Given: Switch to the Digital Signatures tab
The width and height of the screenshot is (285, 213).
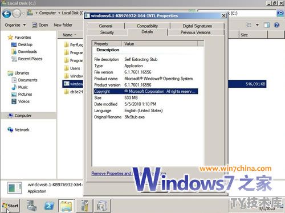Looking at the screenshot, I should (x=197, y=26).
